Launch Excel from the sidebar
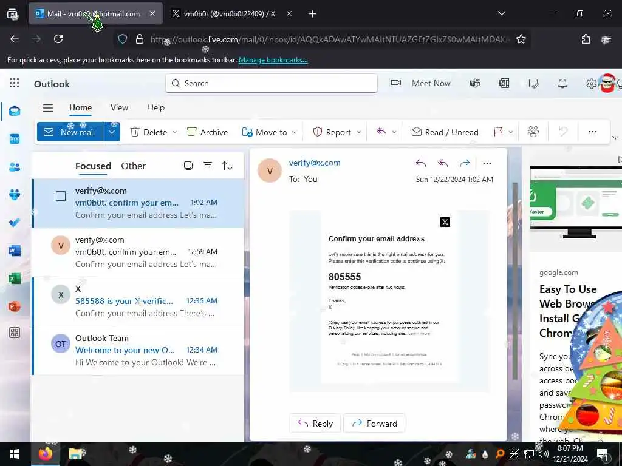 click(15, 279)
